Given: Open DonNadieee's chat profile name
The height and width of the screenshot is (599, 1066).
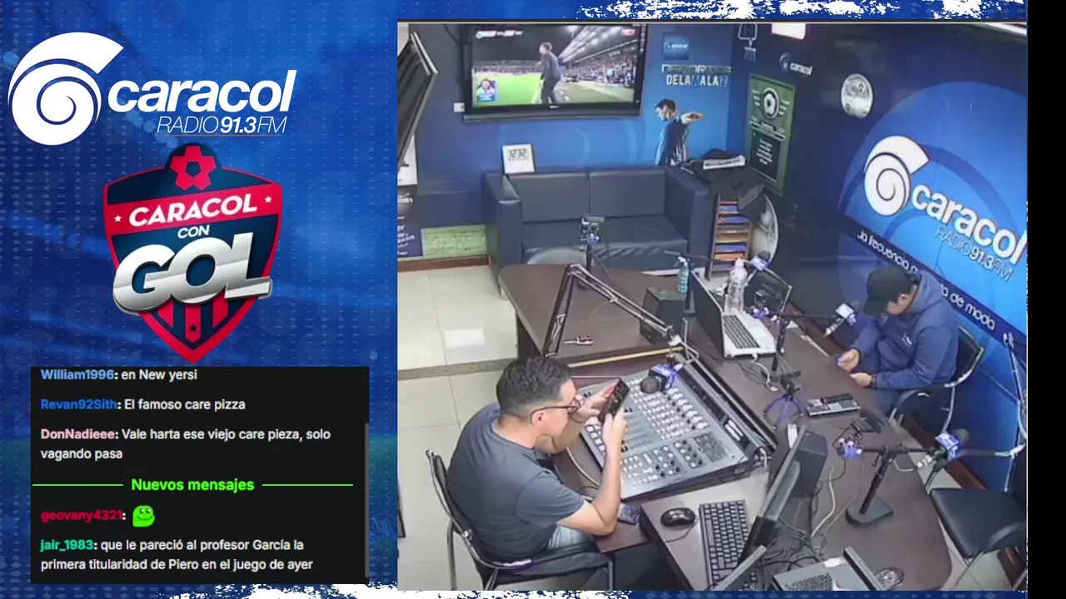Looking at the screenshot, I should [x=79, y=434].
